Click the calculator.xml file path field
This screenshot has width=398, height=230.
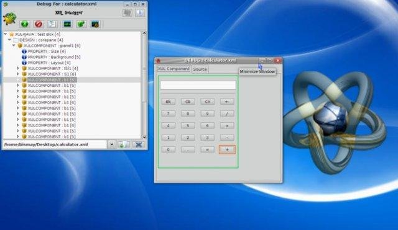pyautogui.click(x=55, y=144)
